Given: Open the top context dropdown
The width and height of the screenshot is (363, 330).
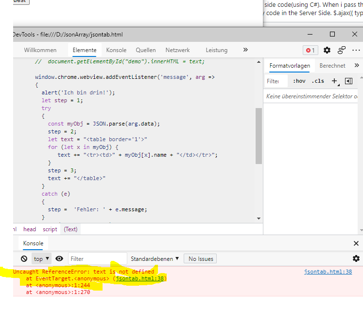Looking at the screenshot, I should tap(41, 259).
